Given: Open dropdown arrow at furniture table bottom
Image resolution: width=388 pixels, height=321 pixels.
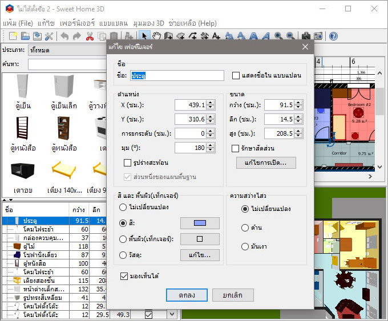Looking at the screenshot, I should pos(172,314).
